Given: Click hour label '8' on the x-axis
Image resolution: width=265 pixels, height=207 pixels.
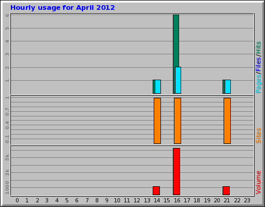Looking at the screenshot, I should (97, 200).
